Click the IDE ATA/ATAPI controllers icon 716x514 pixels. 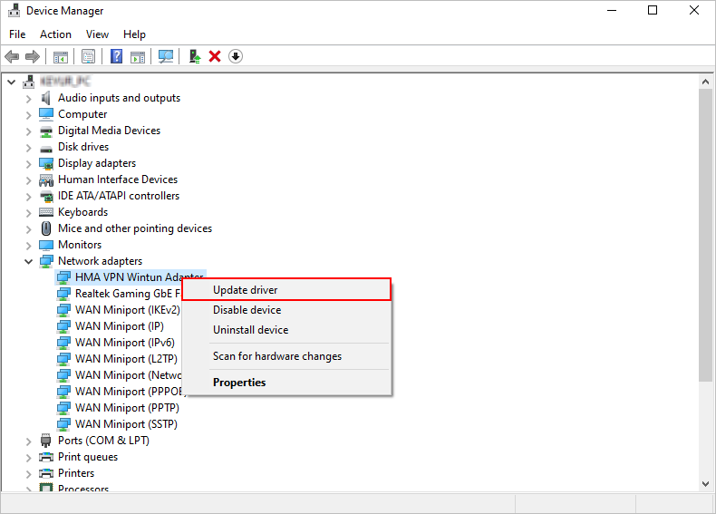coord(45,196)
